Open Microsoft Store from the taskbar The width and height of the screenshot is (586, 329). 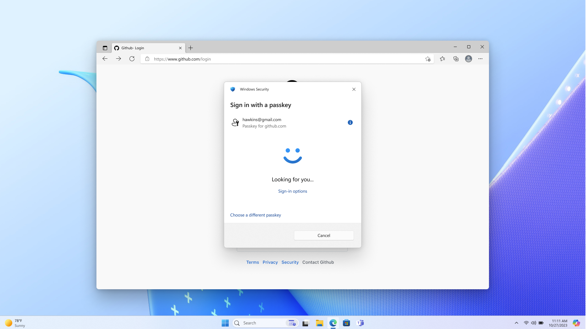(347, 323)
